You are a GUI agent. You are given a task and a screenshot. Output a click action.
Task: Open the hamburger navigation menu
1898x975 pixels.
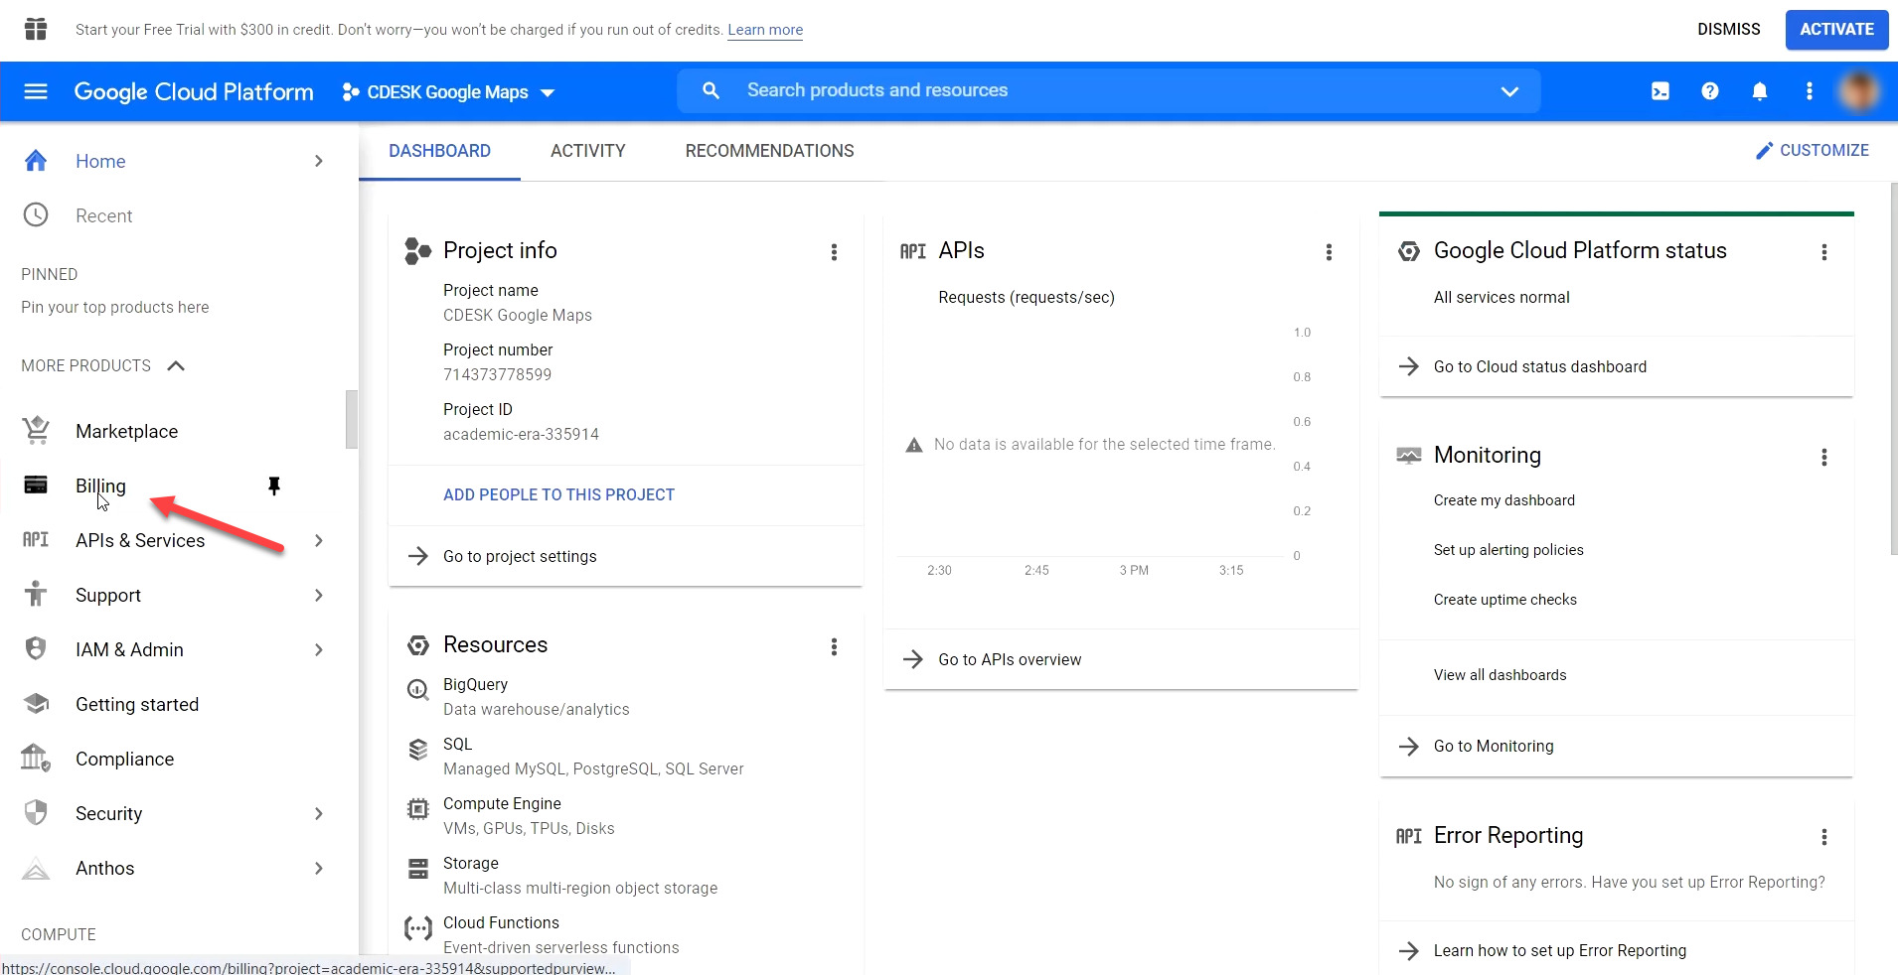pos(36,91)
